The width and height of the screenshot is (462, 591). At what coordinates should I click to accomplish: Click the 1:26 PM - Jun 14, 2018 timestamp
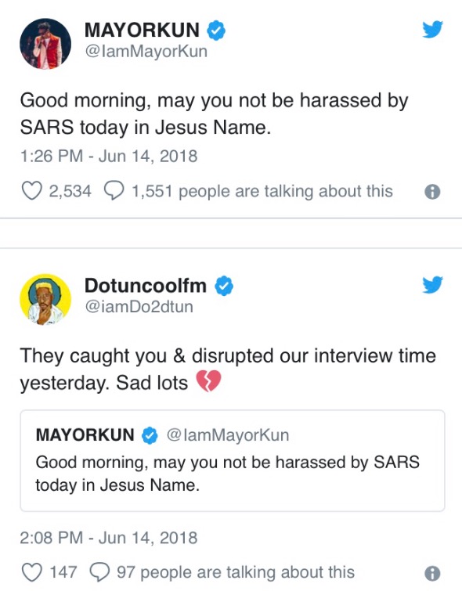pos(109,156)
